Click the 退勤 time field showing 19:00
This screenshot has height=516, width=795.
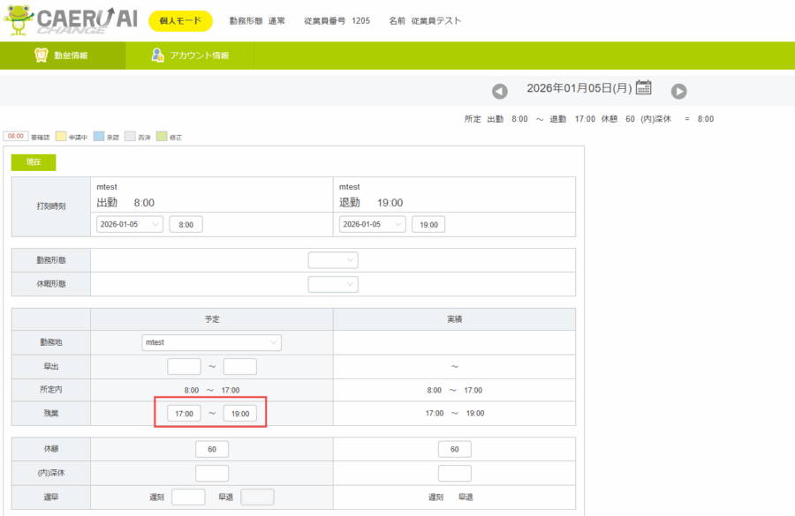428,224
